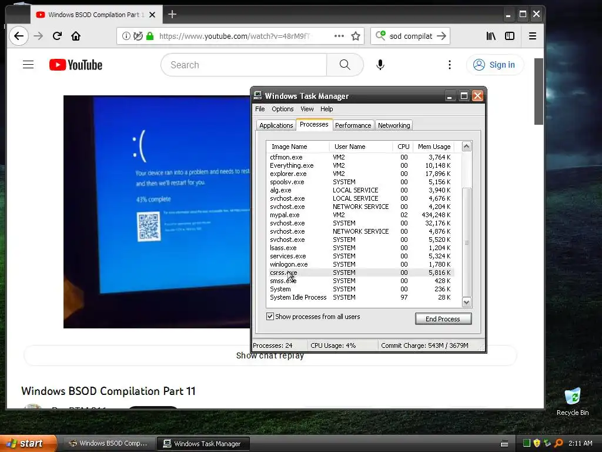The height and width of the screenshot is (452, 602).
Task: Select the System Idle Process row
Action: click(x=360, y=297)
